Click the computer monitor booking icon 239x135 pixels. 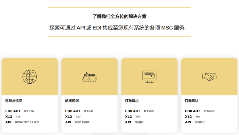click(149, 77)
